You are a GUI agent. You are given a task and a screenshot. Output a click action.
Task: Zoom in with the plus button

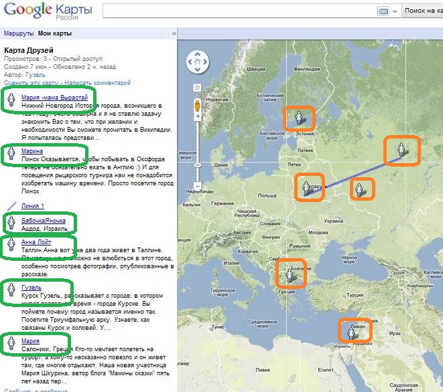pos(198,116)
